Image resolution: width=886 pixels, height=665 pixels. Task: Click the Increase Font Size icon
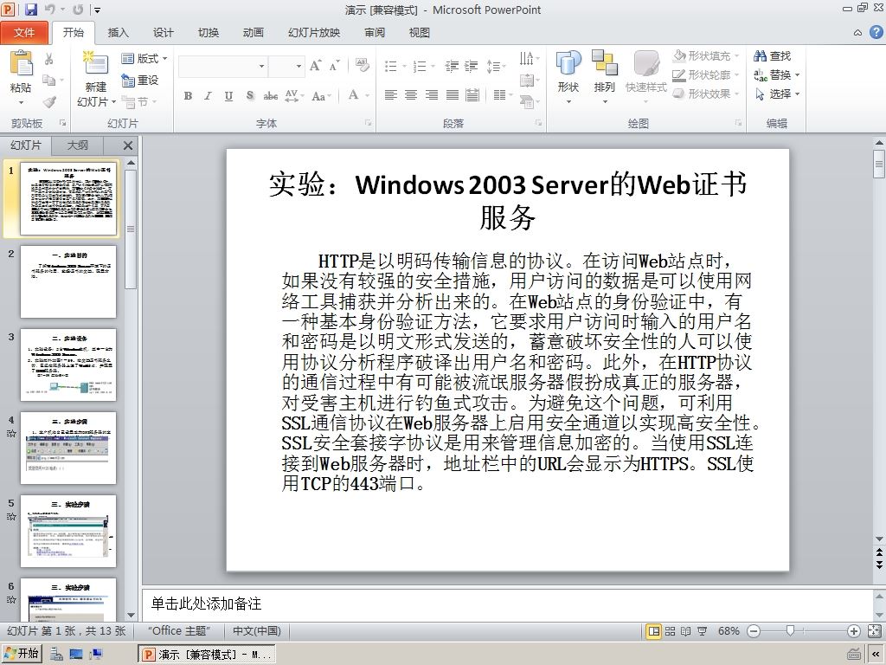point(316,66)
